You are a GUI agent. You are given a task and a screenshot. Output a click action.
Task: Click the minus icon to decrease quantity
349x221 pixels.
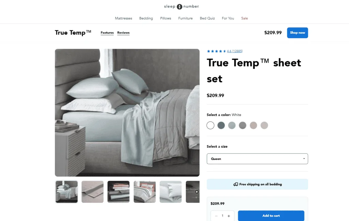(216, 216)
